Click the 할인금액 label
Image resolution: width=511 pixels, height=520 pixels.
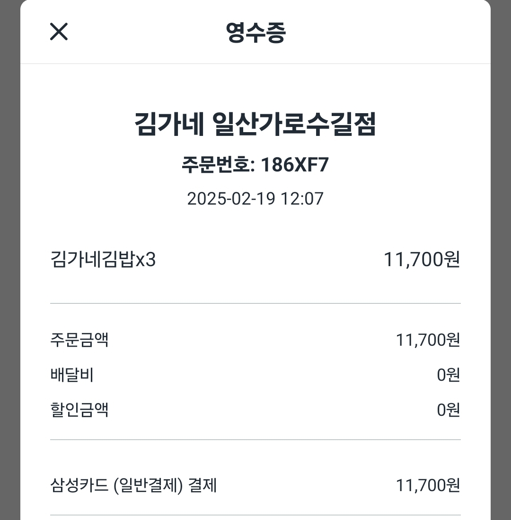pyautogui.click(x=79, y=410)
